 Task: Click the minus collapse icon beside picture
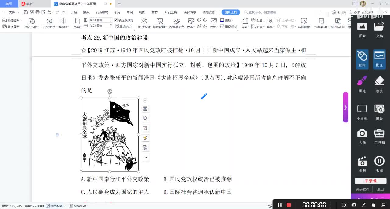pyautogui.click(x=145, y=101)
